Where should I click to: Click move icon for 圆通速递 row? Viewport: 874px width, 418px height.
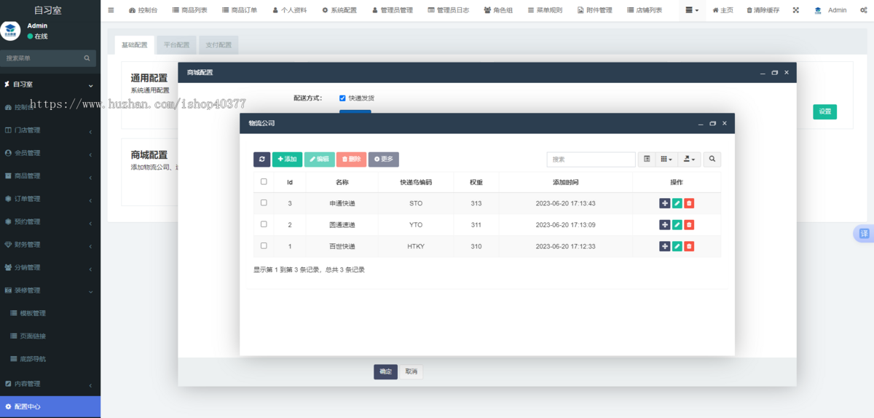click(x=664, y=224)
